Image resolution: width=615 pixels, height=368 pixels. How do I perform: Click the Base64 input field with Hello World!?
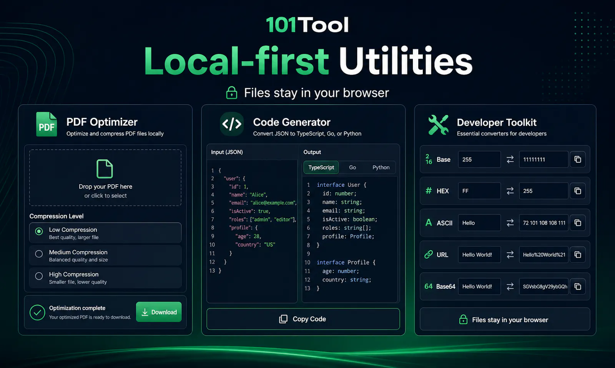[x=479, y=286]
